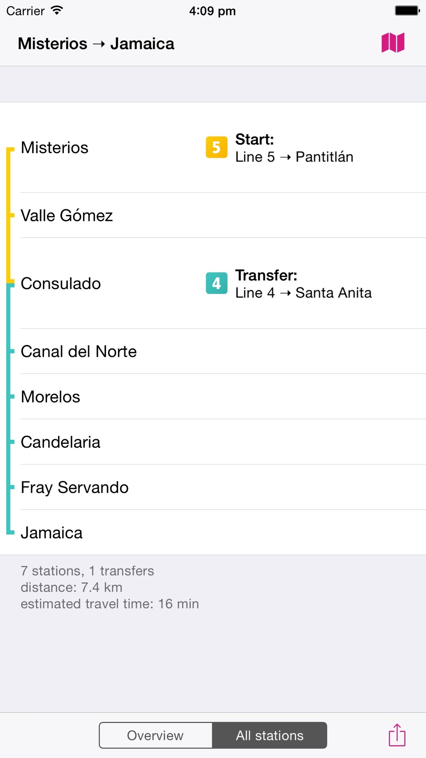Tap the teal Line 4 badge

pos(216,284)
